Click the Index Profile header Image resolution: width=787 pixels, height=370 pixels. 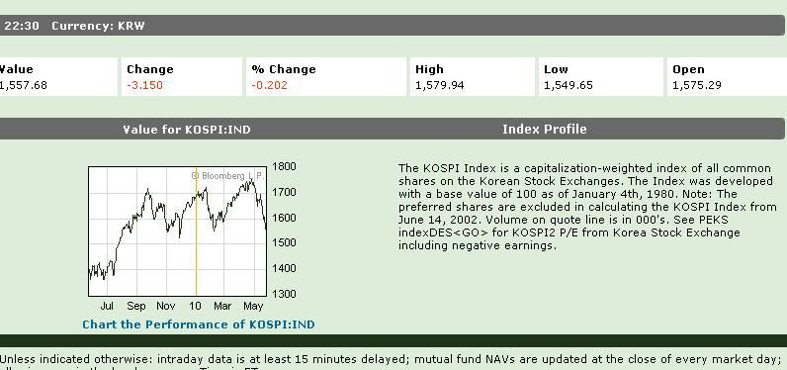click(x=545, y=130)
